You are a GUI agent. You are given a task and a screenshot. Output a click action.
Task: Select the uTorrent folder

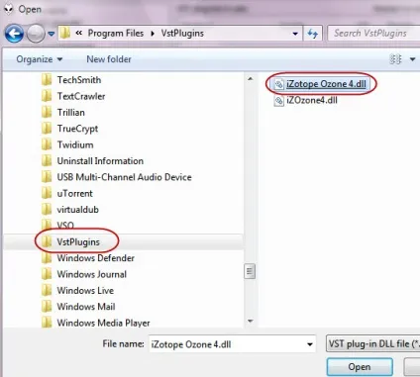click(x=75, y=193)
